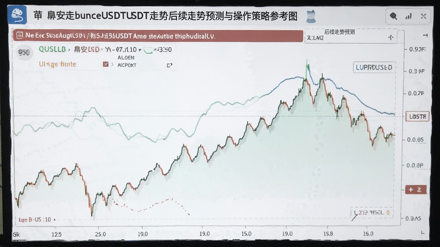Click the LOSTR price label

417,117
